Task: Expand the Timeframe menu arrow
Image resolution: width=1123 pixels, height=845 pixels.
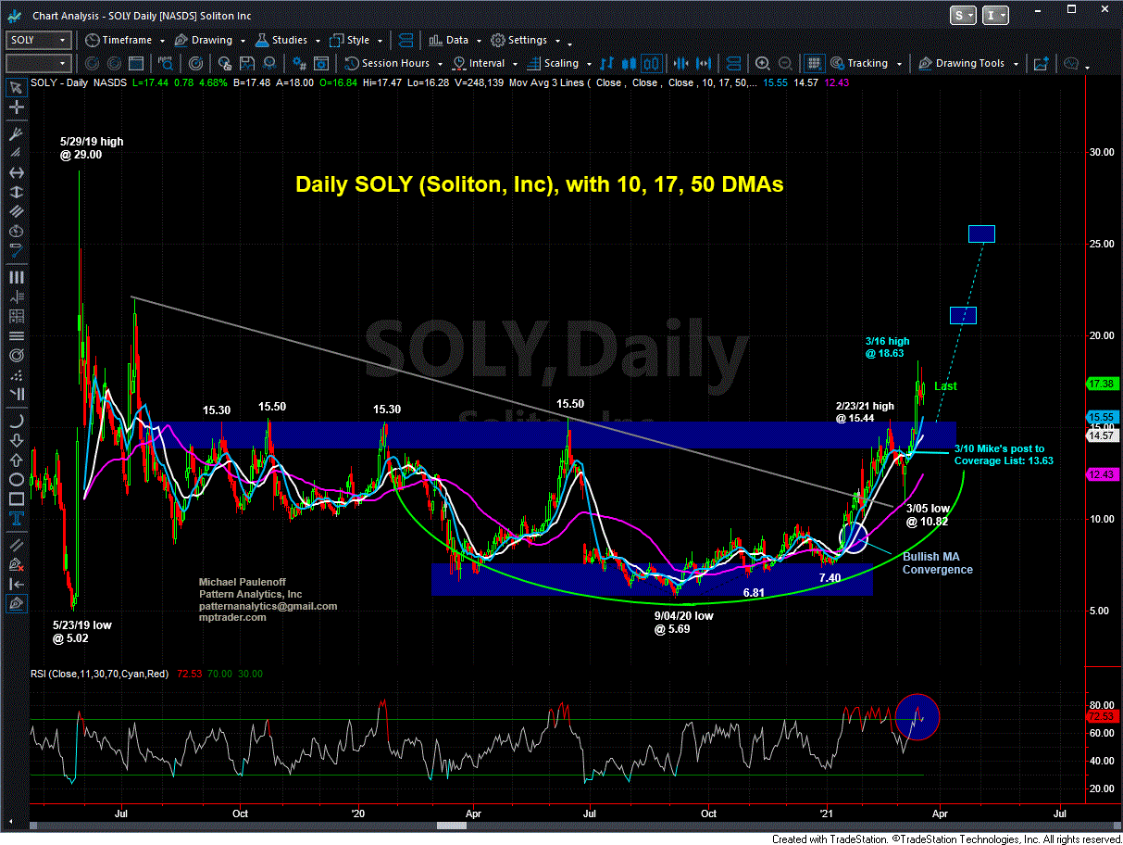Action: [161, 41]
